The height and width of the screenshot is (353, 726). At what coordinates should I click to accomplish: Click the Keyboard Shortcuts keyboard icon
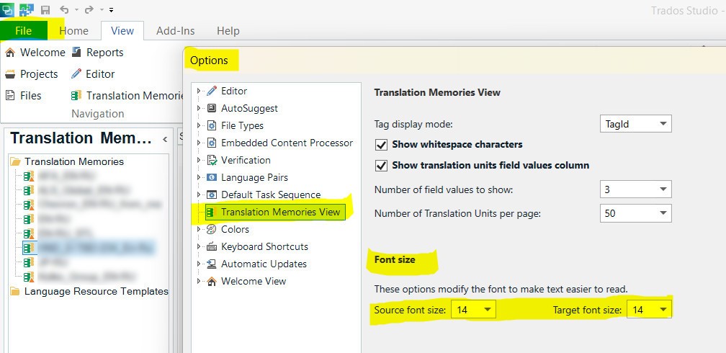click(x=212, y=246)
